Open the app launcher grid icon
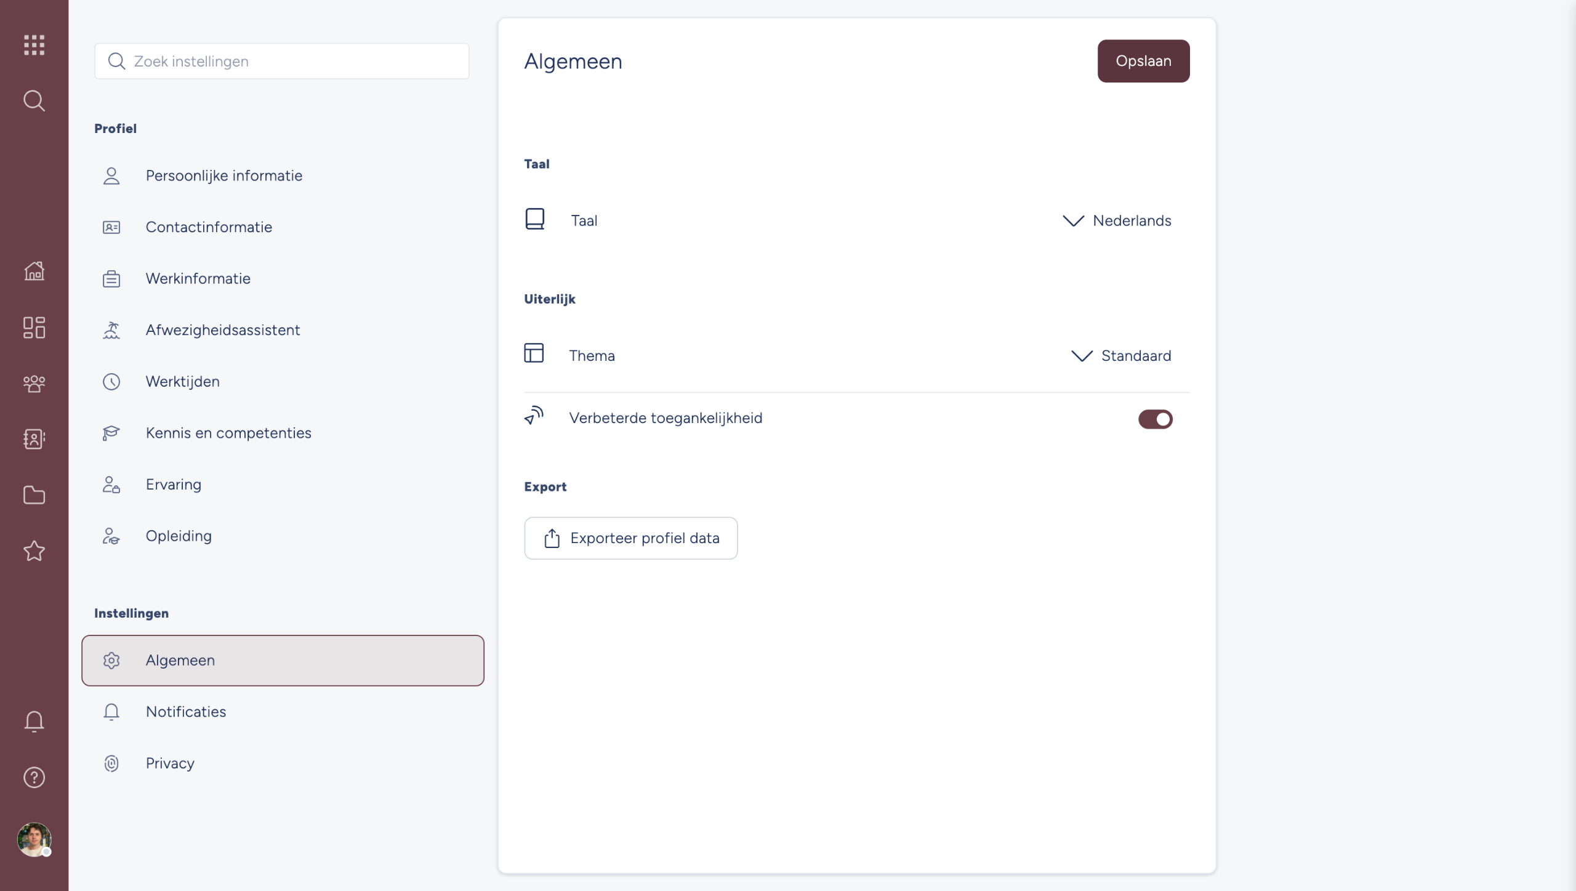Viewport: 1576px width, 891px height. pos(34,45)
